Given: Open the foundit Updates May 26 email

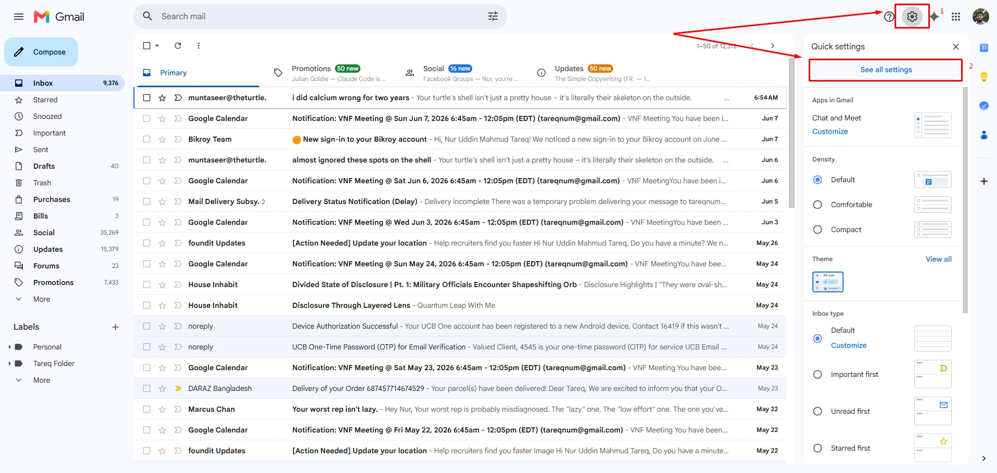Looking at the screenshot, I should [x=460, y=243].
